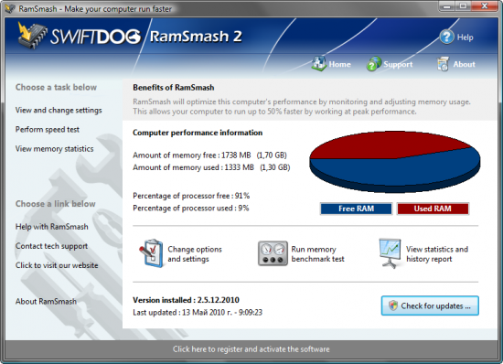Click the SwiftDog RAM chip logo
Screen dimensions: 503x364
pos(32,36)
